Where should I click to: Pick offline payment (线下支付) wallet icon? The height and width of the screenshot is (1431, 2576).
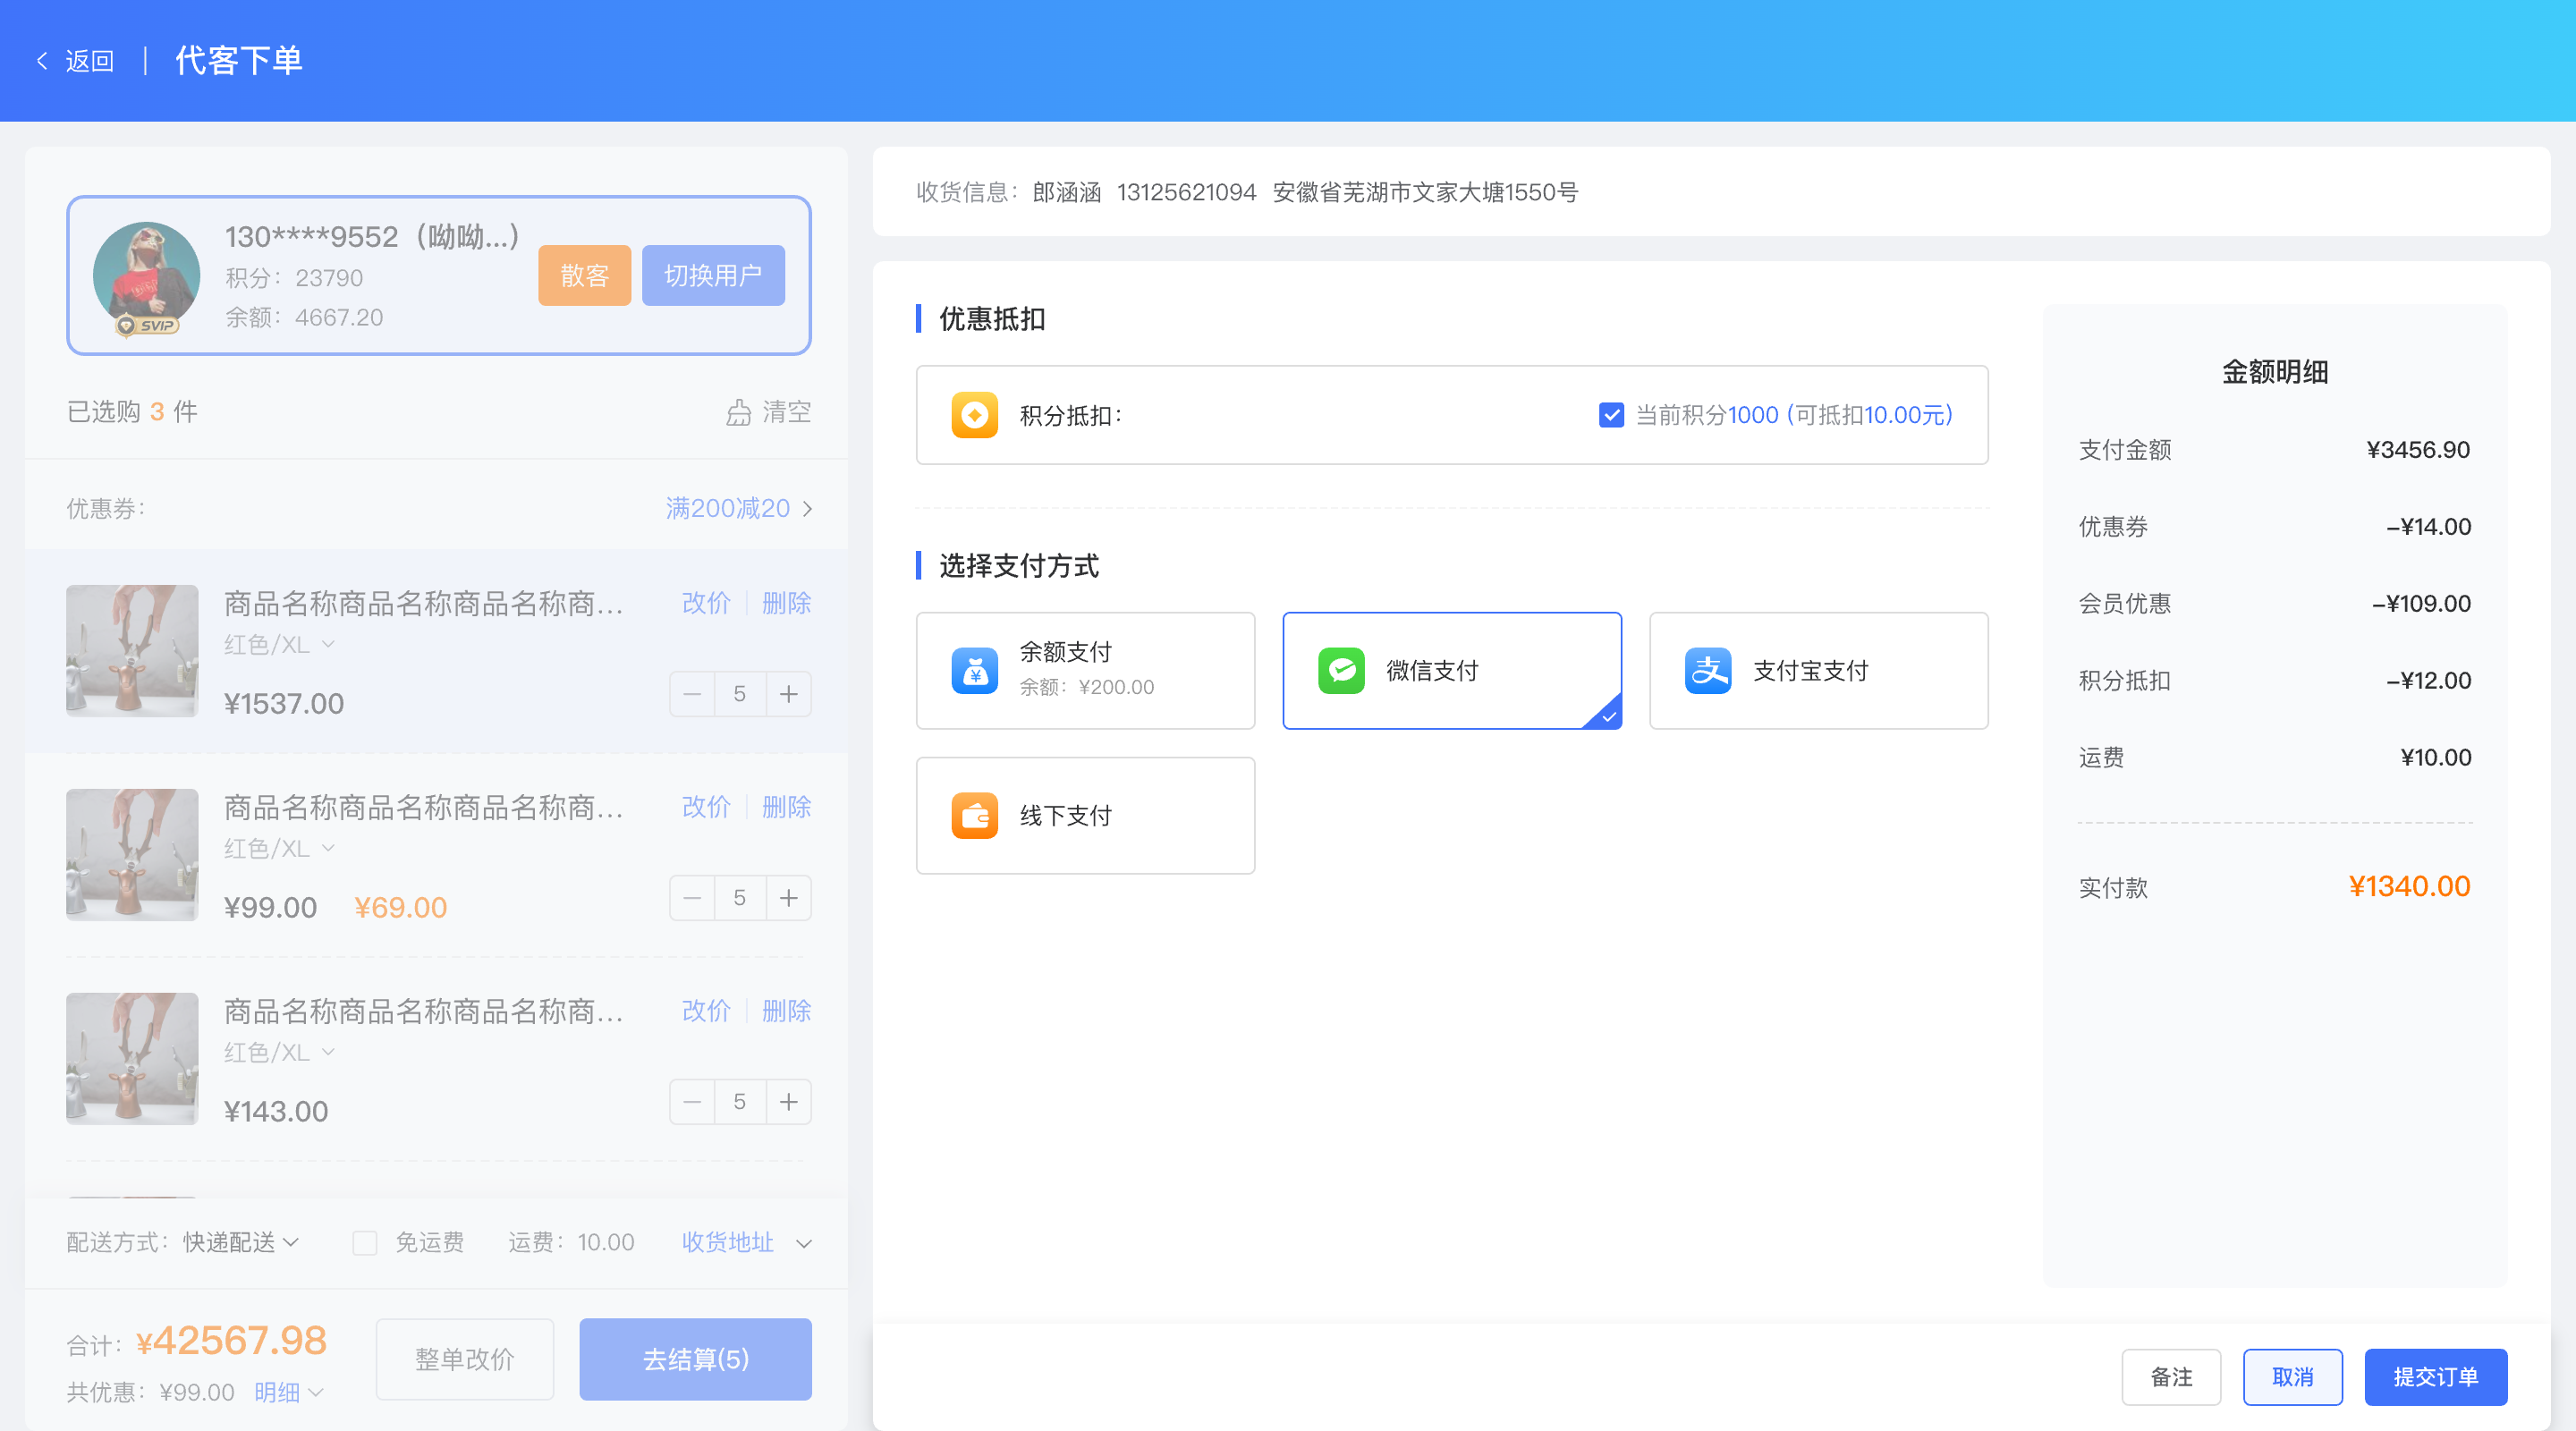pyautogui.click(x=974, y=816)
